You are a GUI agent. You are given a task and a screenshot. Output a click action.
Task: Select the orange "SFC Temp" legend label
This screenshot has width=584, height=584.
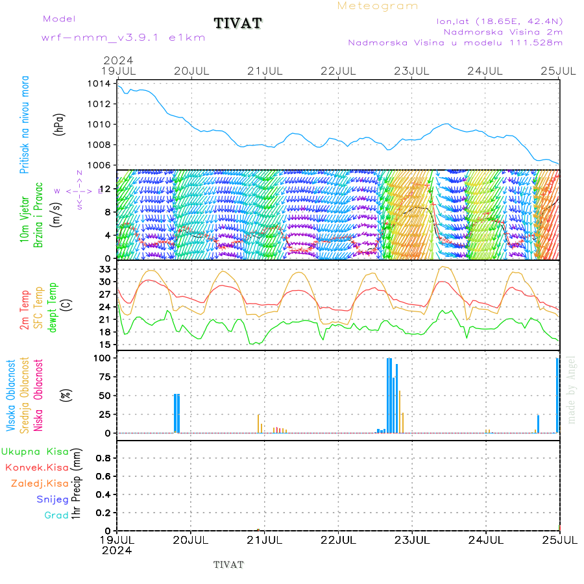(x=39, y=308)
